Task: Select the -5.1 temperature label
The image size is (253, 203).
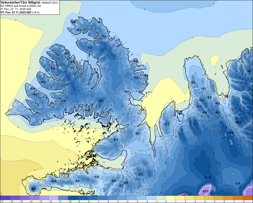Action: [x=203, y=89]
